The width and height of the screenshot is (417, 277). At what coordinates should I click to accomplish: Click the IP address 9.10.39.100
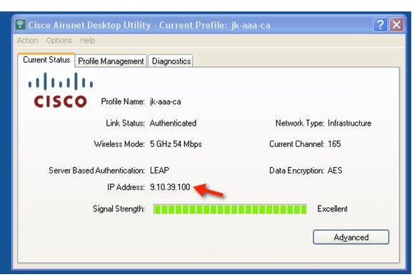[170, 187]
